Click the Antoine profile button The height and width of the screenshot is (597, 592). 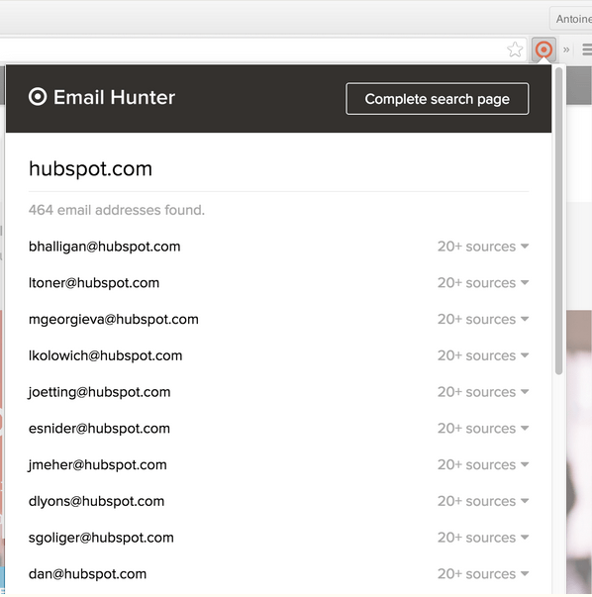(x=571, y=19)
